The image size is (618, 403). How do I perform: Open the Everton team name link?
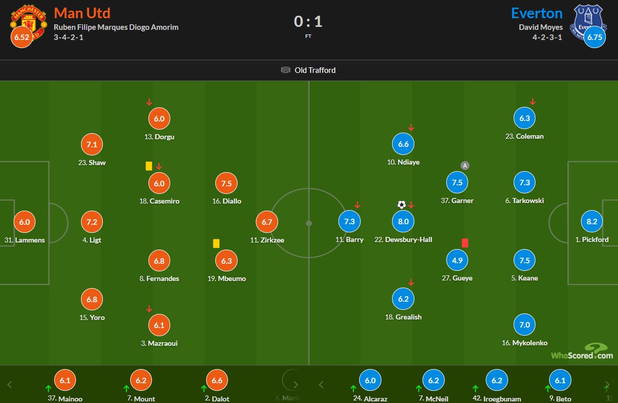[536, 13]
